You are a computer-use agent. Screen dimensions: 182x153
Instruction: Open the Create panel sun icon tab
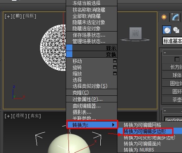pos(164,17)
